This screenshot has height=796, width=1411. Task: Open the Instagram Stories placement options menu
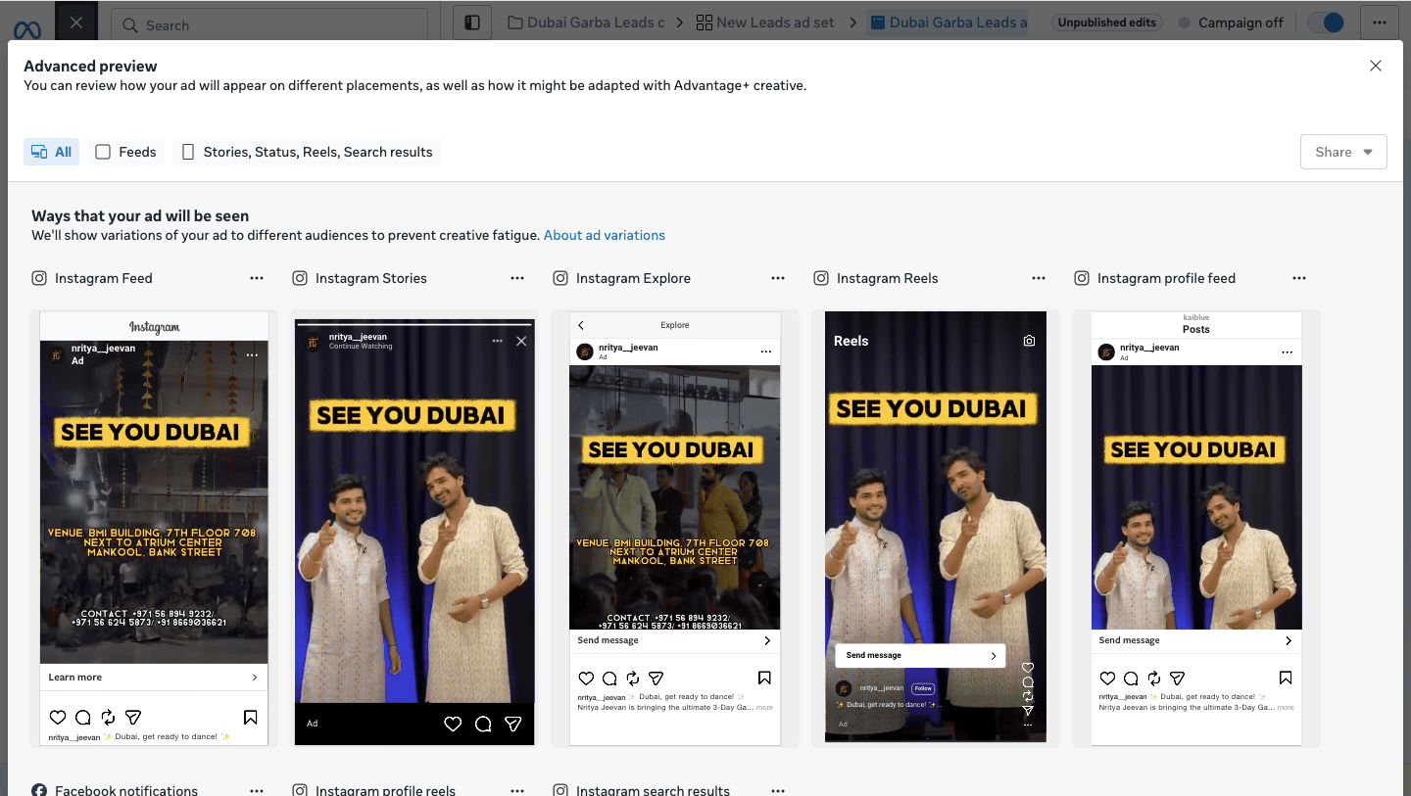click(x=517, y=278)
